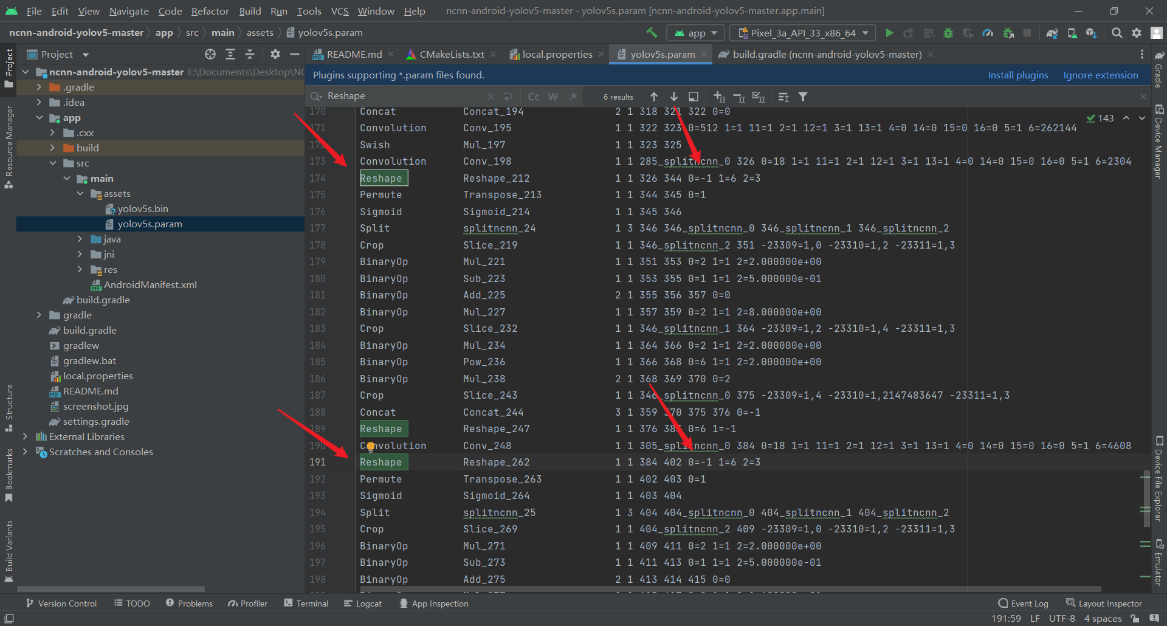Toggle whole Words search option

[553, 97]
